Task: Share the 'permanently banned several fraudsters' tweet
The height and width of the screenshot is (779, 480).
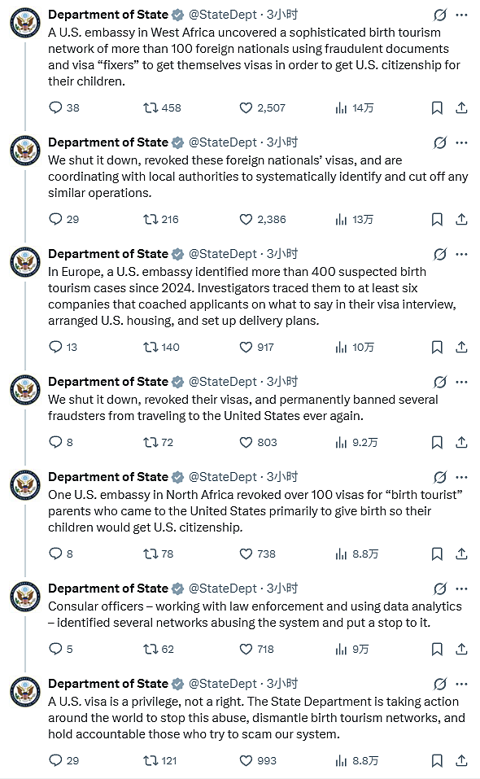Action: tap(461, 442)
